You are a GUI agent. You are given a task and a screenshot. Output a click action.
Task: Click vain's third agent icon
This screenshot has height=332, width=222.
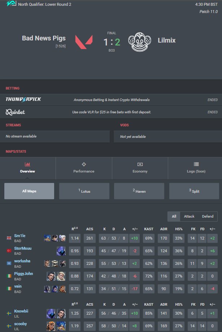point(62,289)
